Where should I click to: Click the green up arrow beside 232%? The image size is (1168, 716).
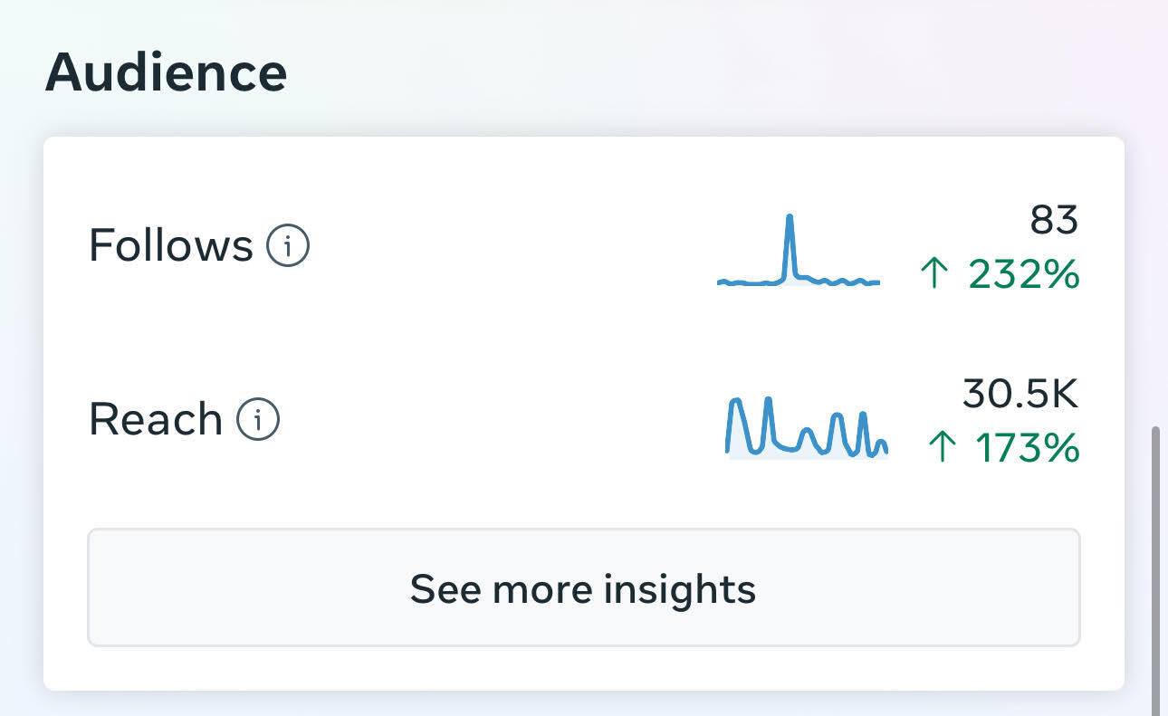(933, 273)
